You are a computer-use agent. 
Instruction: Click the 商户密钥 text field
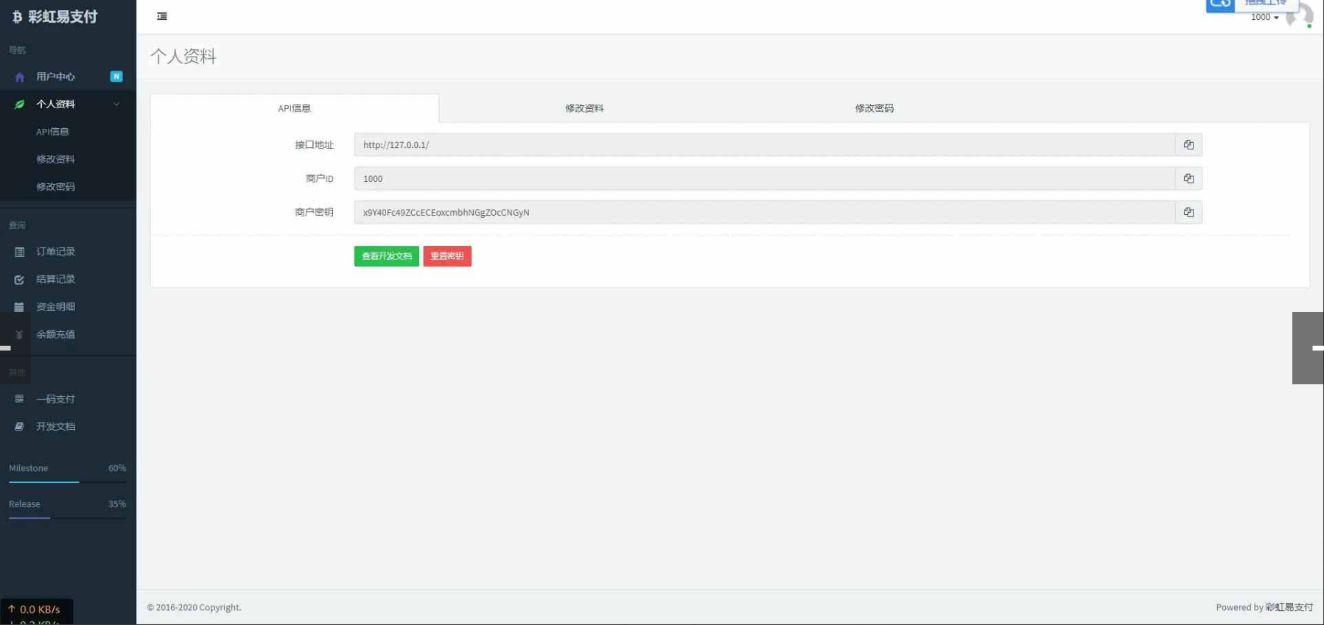pos(764,213)
